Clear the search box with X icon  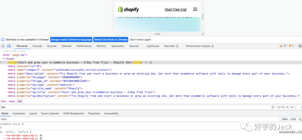[x=273, y=107]
